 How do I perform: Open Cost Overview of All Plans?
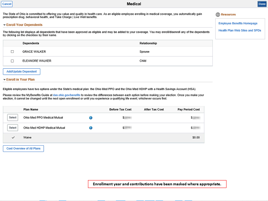(23, 148)
